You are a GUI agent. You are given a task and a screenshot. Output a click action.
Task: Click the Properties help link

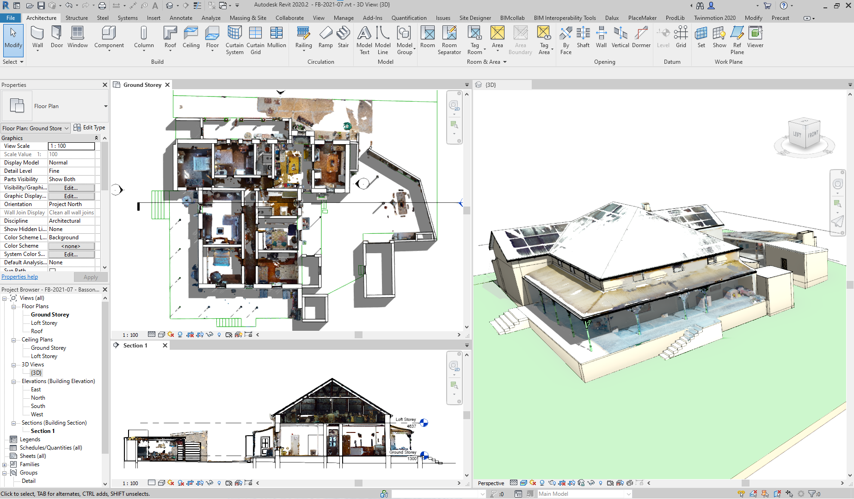(20, 277)
